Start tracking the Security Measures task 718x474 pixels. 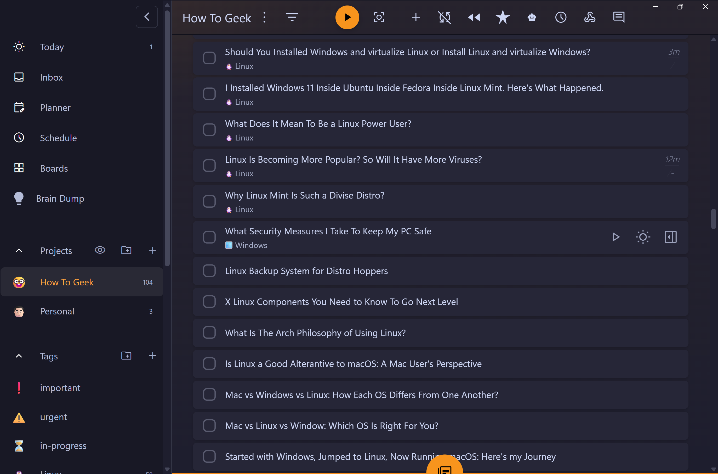coord(616,237)
